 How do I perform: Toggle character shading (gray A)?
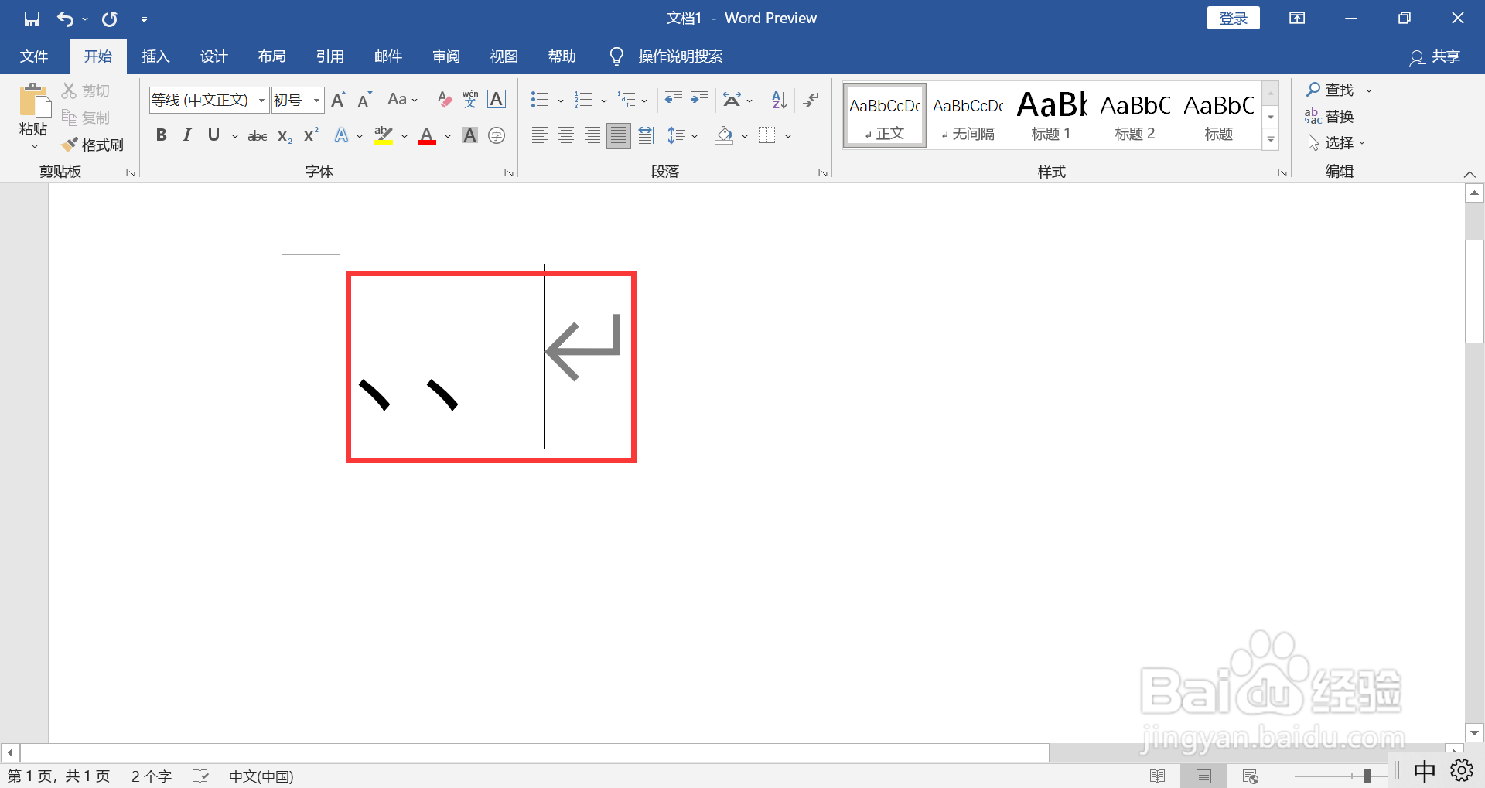pyautogui.click(x=469, y=135)
